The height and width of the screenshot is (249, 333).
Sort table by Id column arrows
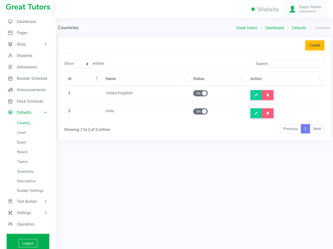[97, 79]
